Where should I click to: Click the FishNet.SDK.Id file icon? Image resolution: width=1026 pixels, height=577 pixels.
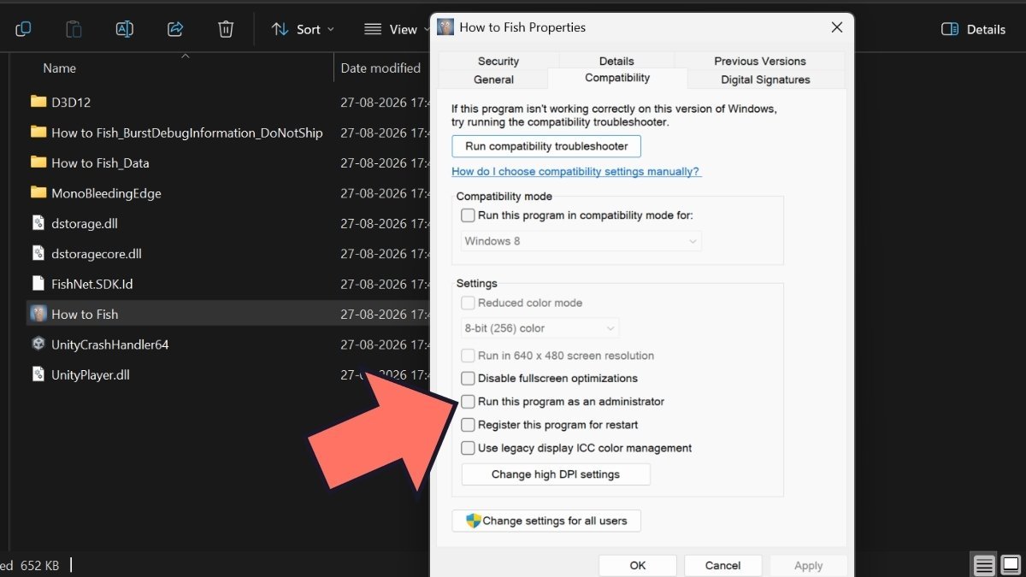tap(38, 284)
